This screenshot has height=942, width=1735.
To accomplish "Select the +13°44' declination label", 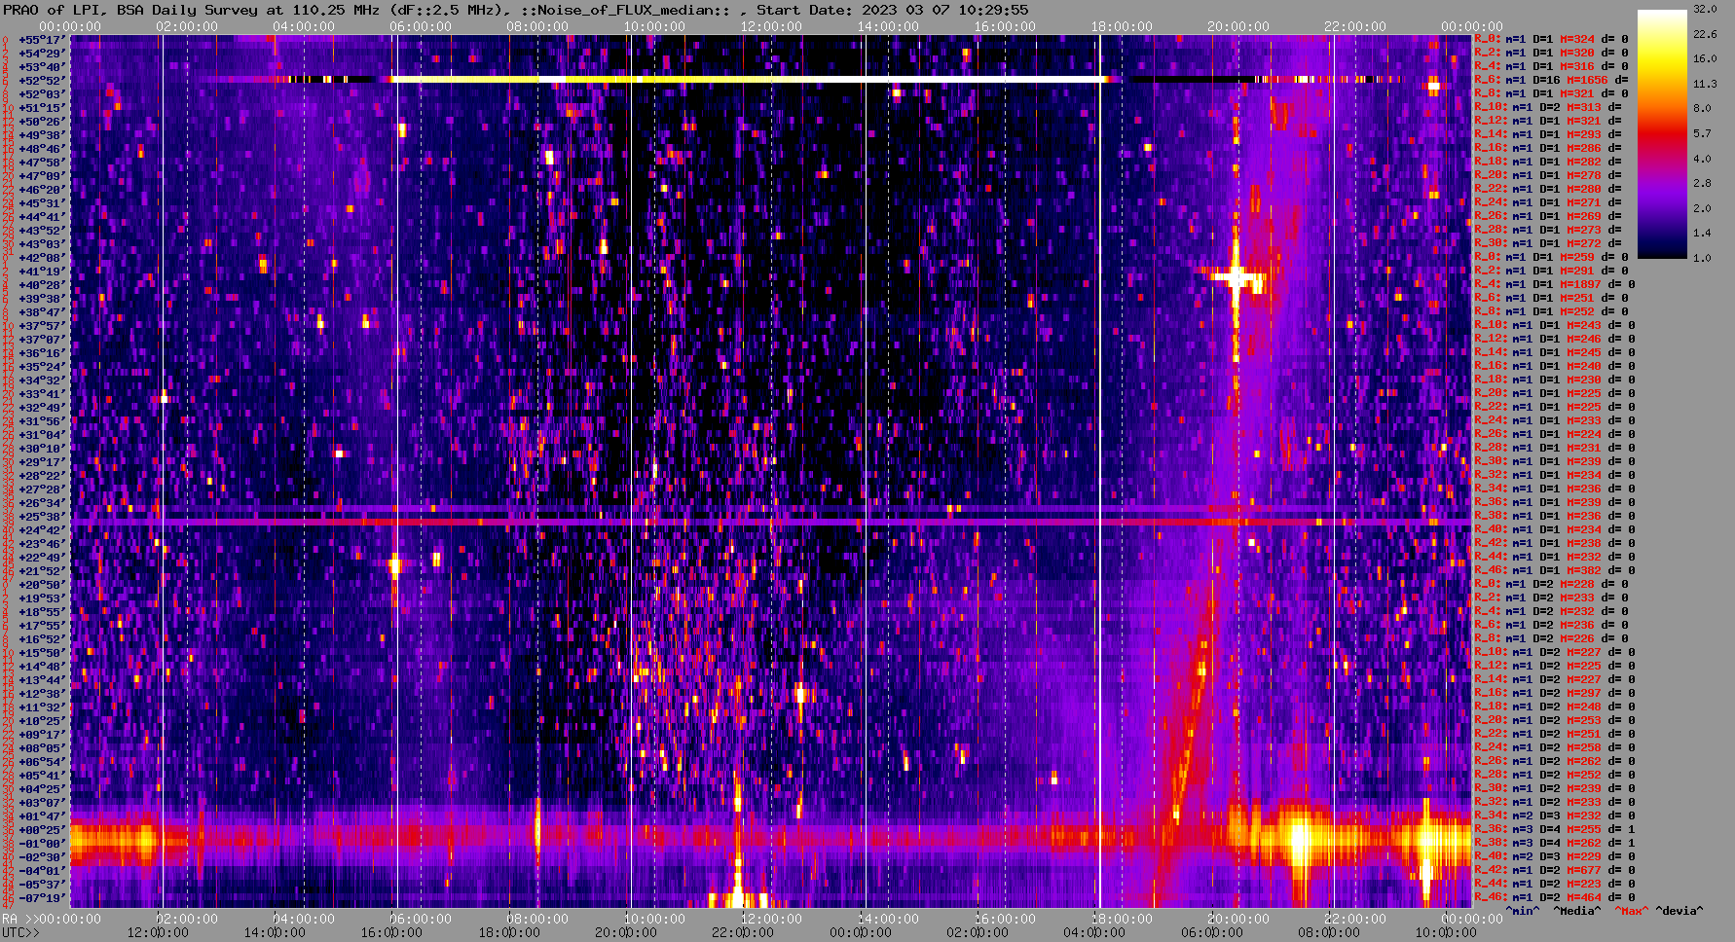I will tap(42, 680).
